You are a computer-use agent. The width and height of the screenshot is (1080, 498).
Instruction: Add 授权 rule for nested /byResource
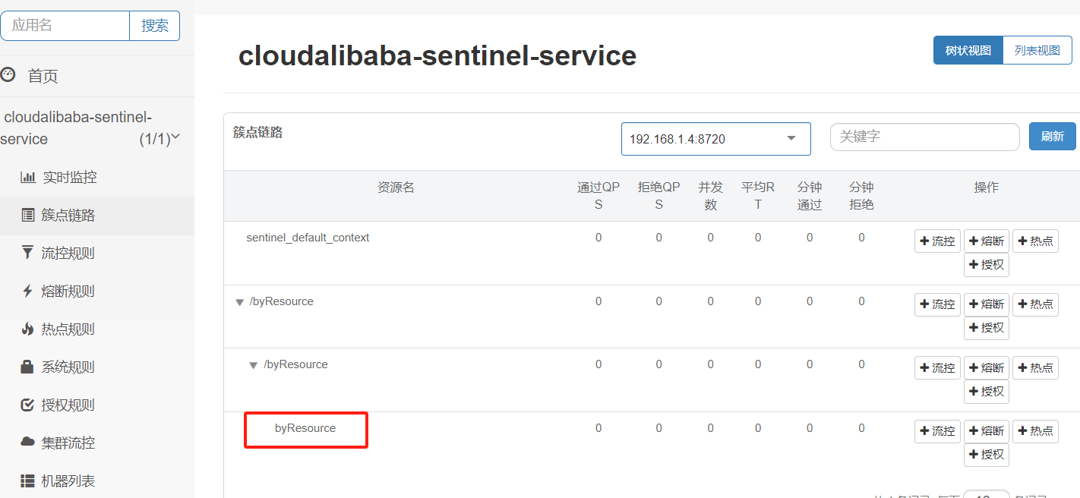(x=987, y=392)
